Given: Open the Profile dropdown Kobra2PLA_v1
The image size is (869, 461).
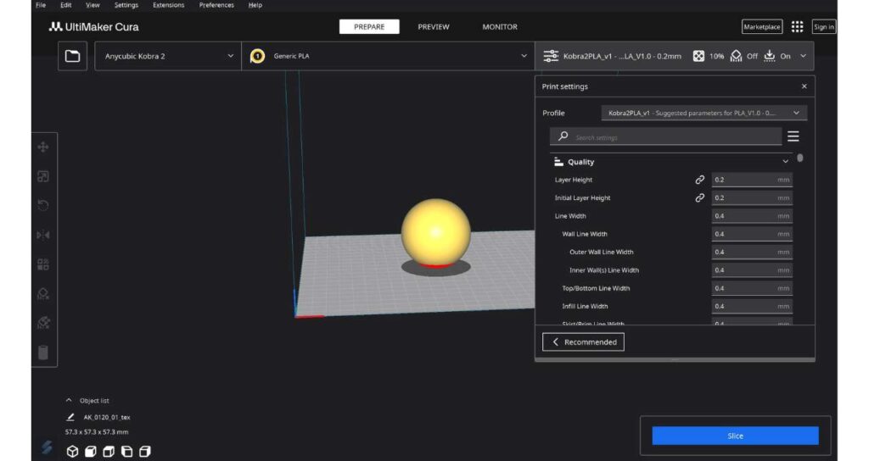Looking at the screenshot, I should coord(704,113).
